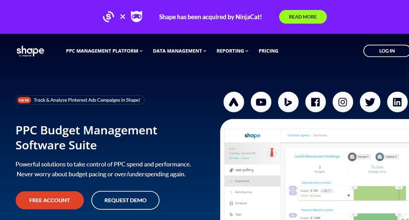Click the red tie avatar in dashboard sidebar
Screen dimensions: 409x220
(x=272, y=152)
